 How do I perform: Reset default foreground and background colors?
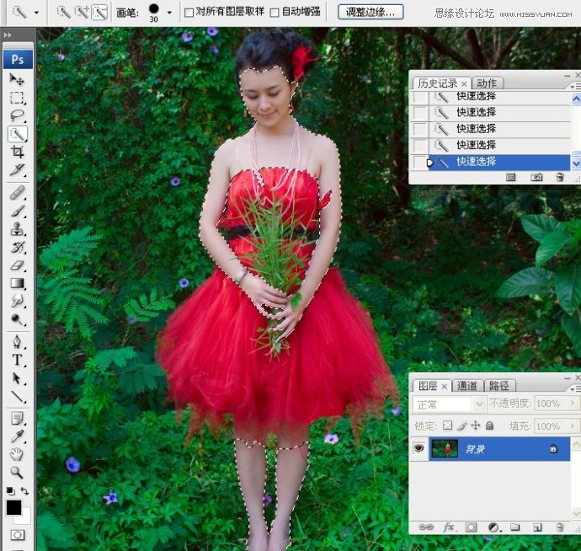point(10,491)
